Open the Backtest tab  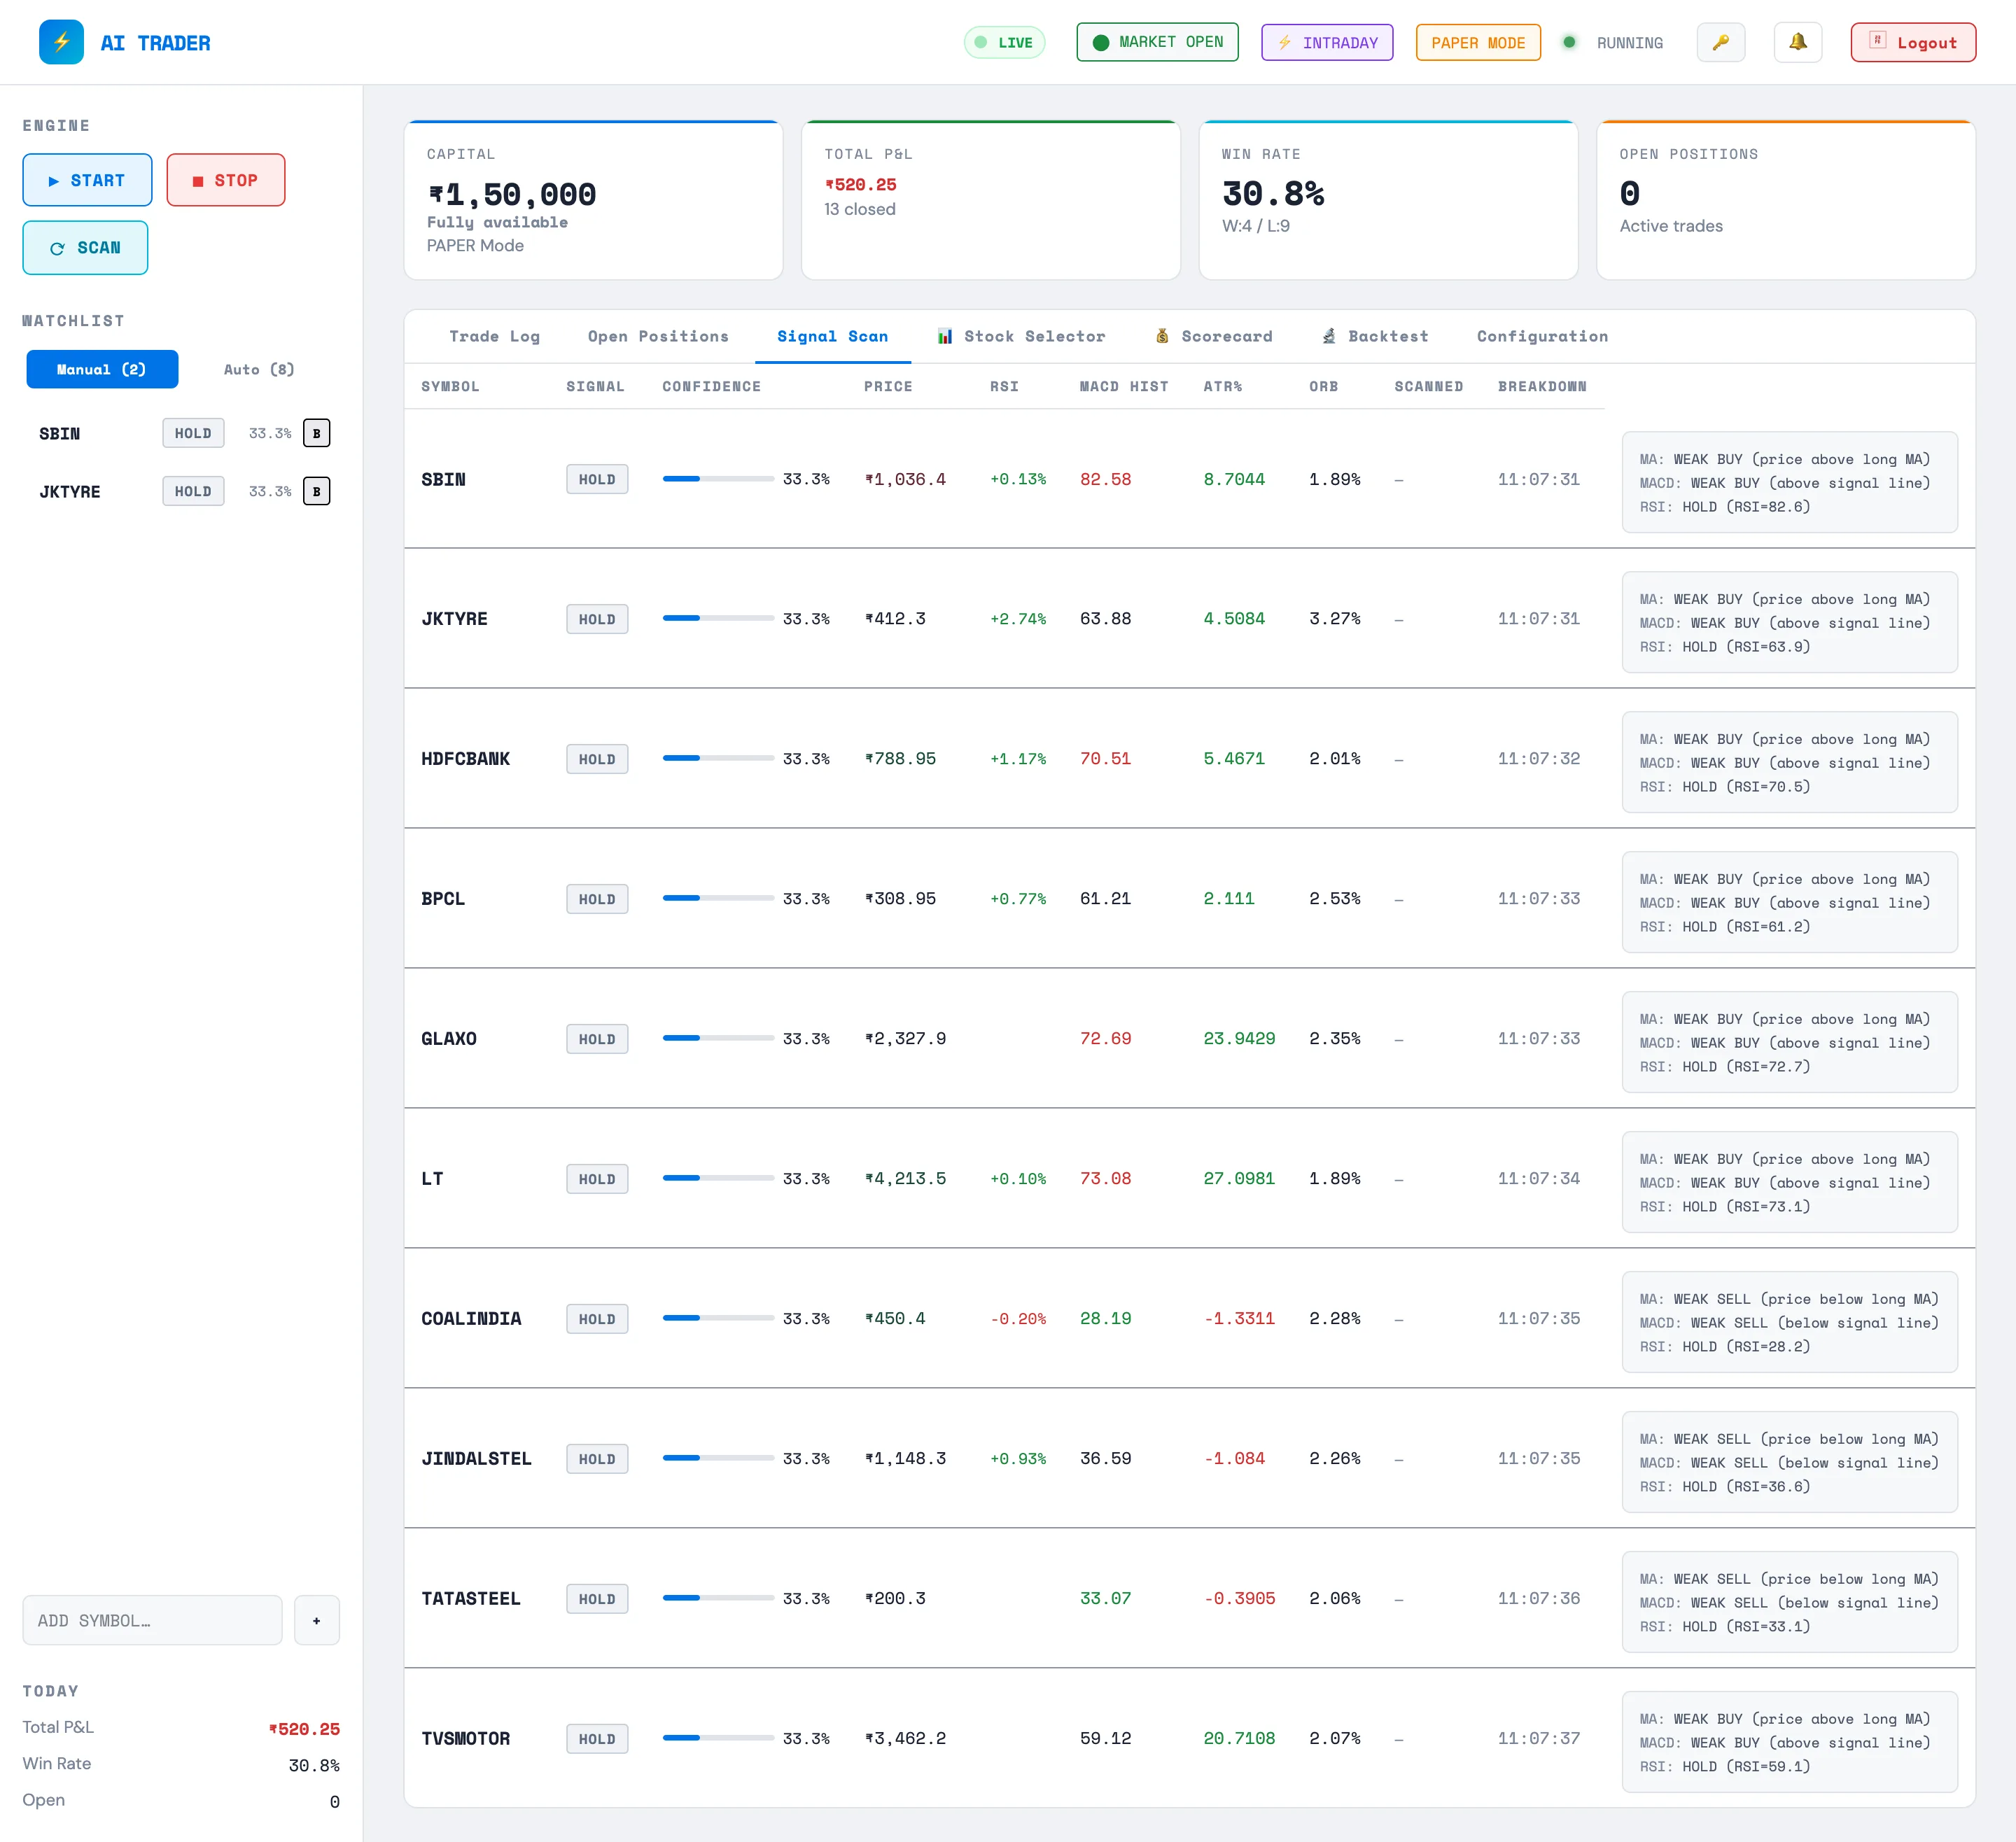tap(1375, 336)
